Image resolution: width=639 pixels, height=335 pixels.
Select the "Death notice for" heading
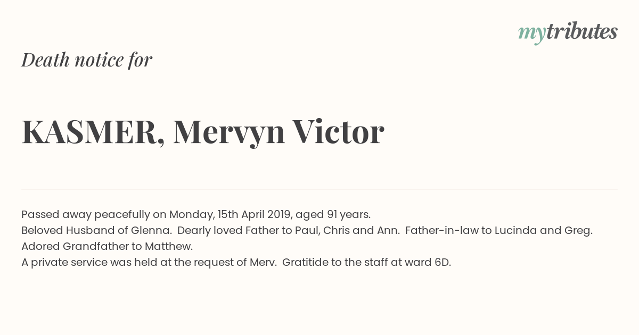tap(87, 60)
